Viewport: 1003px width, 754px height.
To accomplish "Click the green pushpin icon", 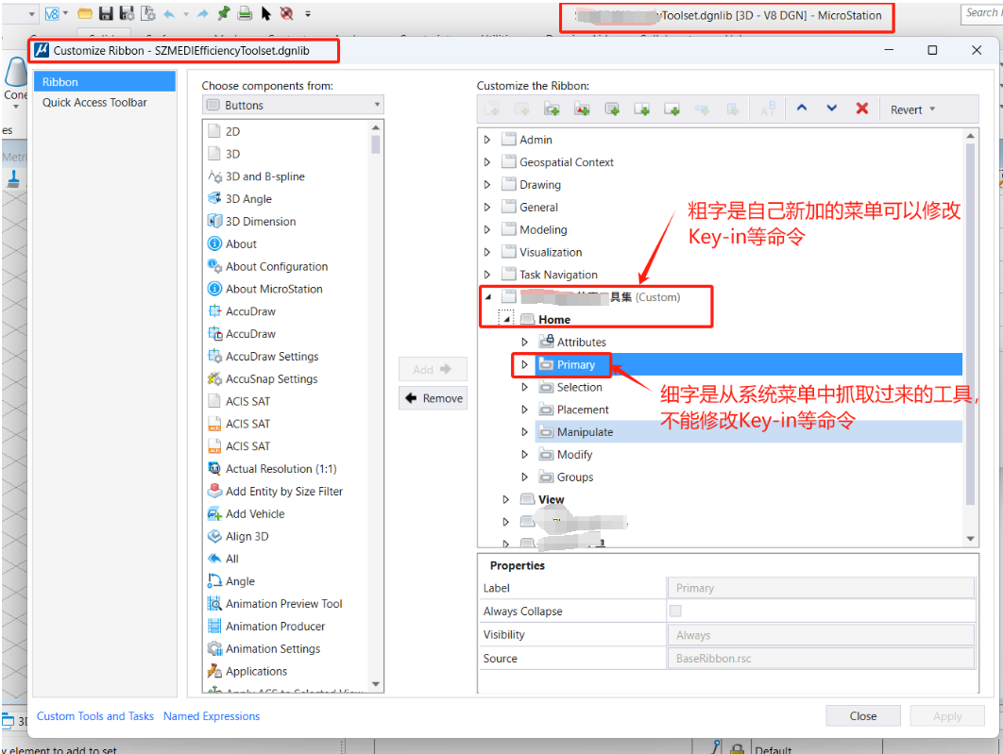I will (223, 13).
